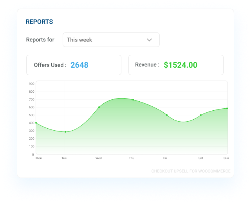Click the "Wed" x-axis label
The image size is (251, 203).
tap(99, 158)
